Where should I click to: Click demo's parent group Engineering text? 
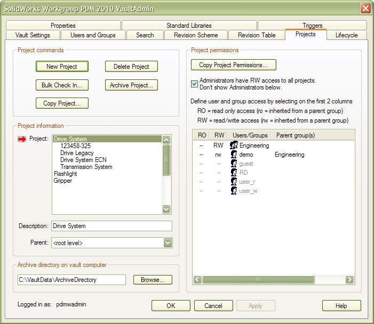coord(289,155)
